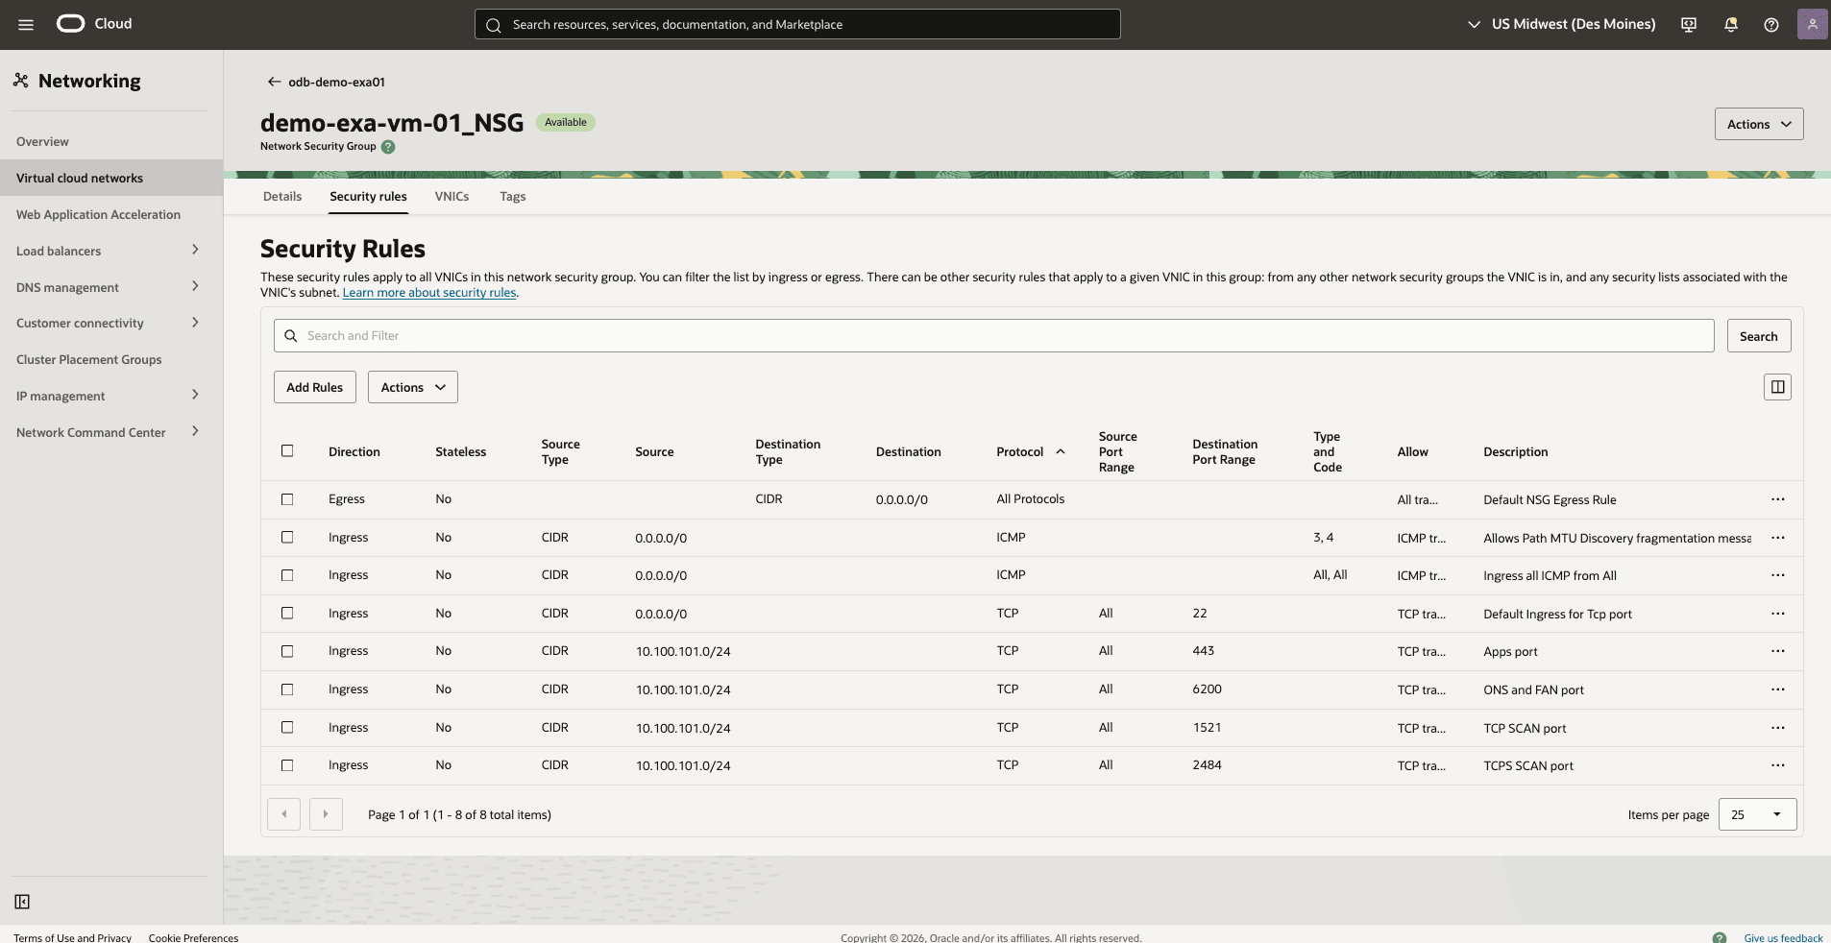Select Virtual cloud networks in the sidebar

[80, 177]
